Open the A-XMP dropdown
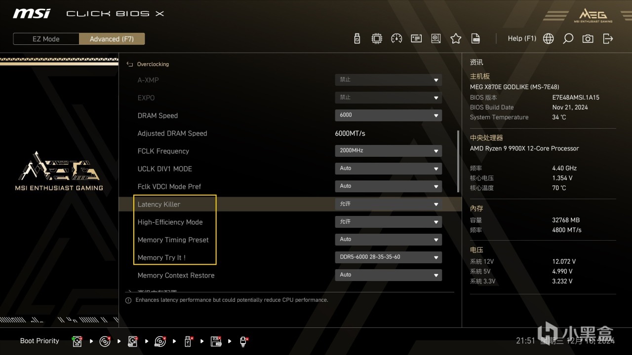The image size is (632, 355). tap(388, 80)
